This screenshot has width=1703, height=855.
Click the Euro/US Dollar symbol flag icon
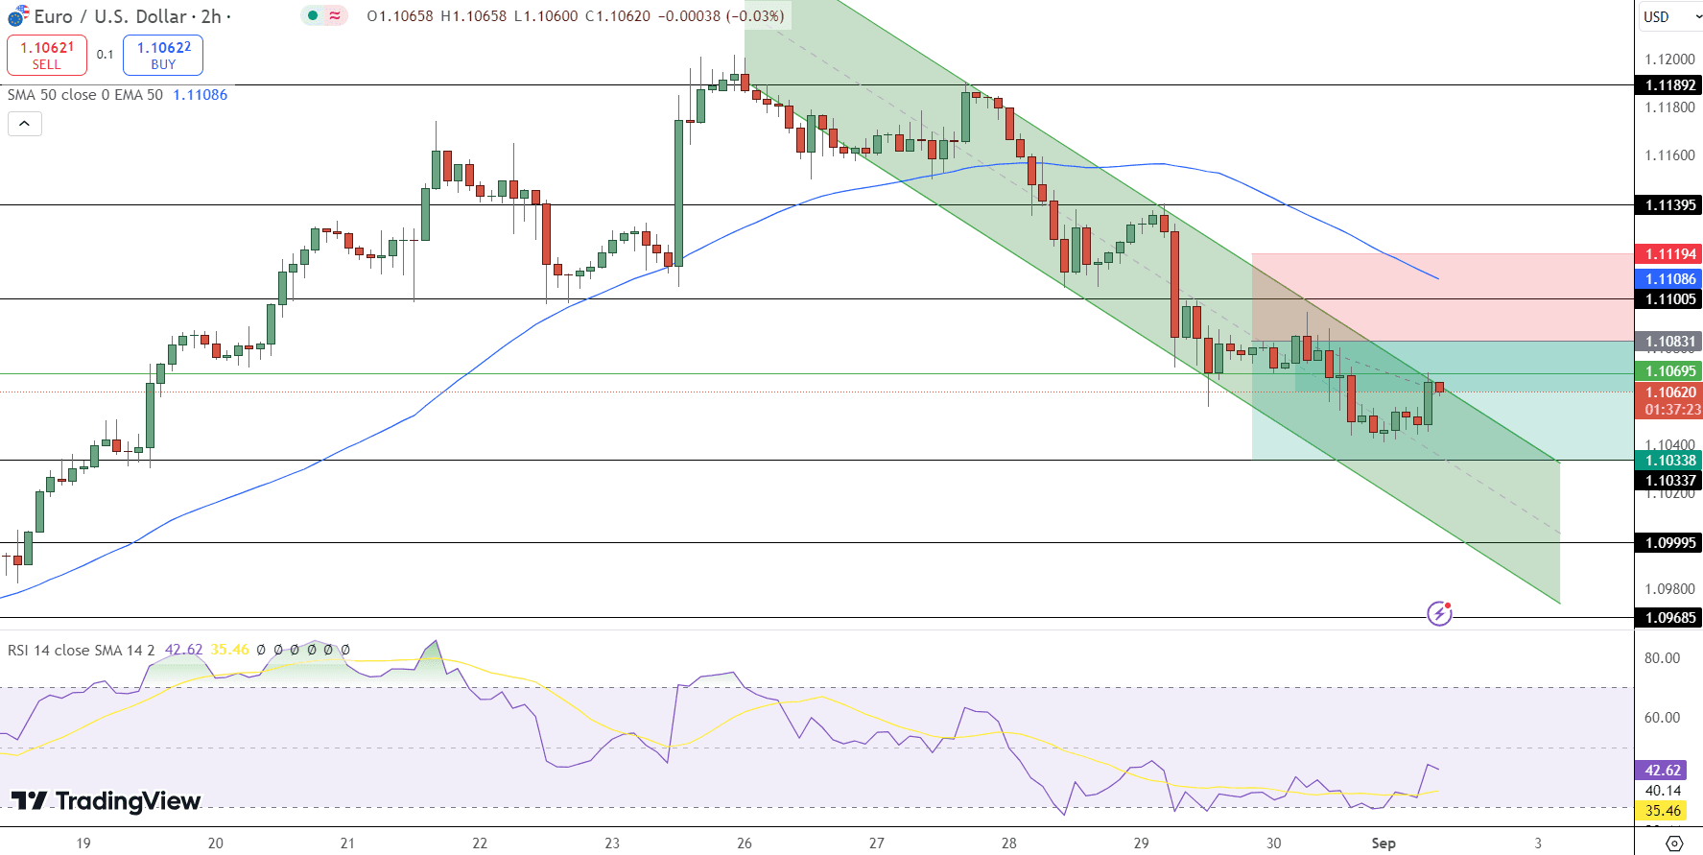[17, 16]
